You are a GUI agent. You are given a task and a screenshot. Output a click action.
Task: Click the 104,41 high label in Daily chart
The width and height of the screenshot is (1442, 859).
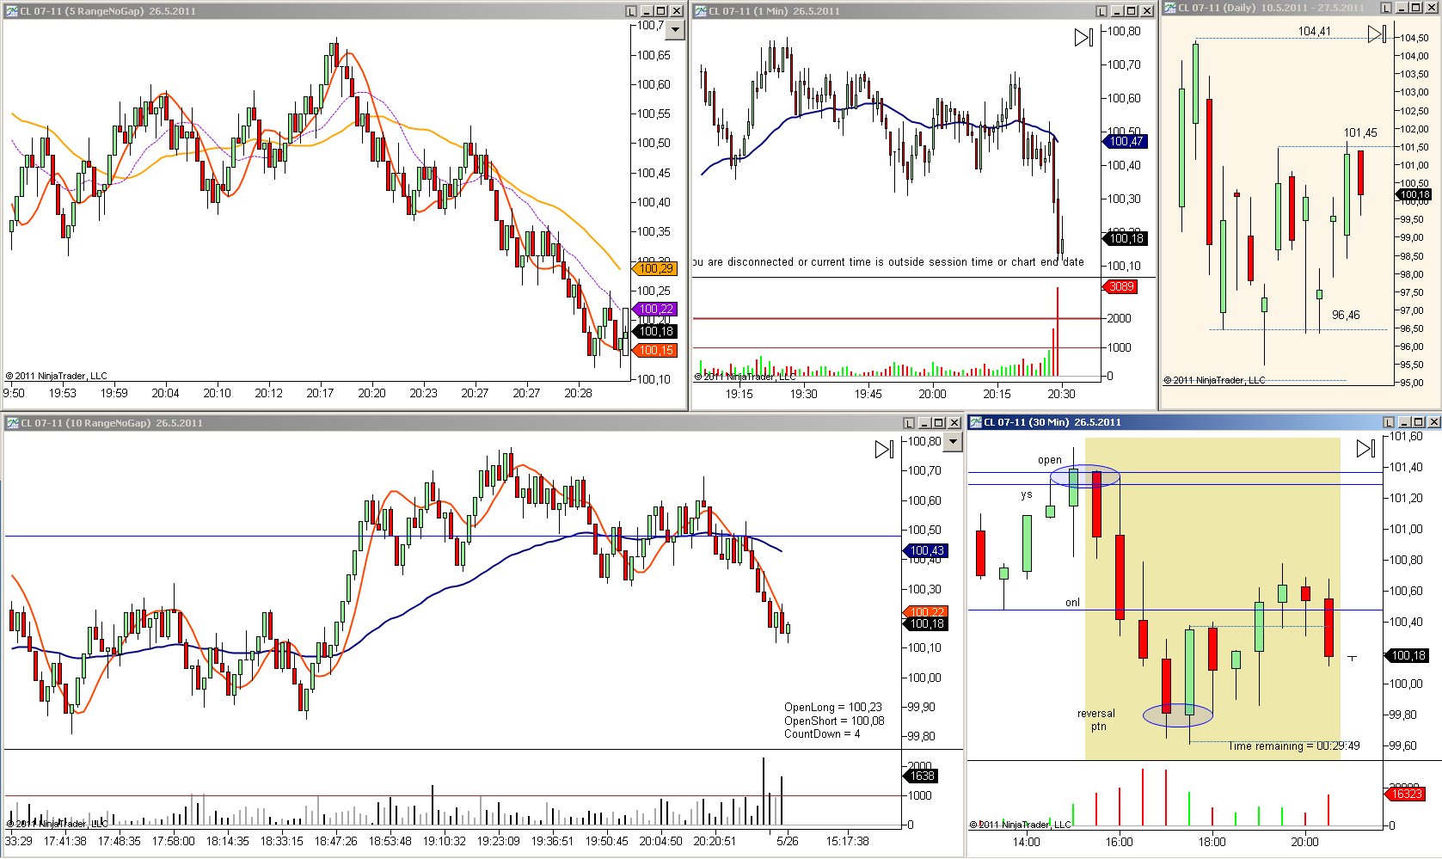(1314, 32)
